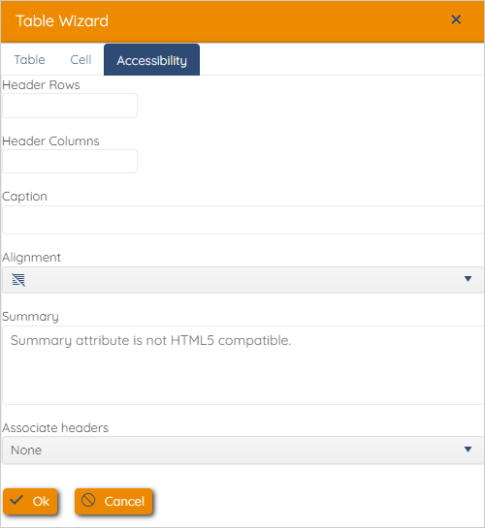Click the Summary label text
This screenshot has height=528, width=485.
coord(30,317)
